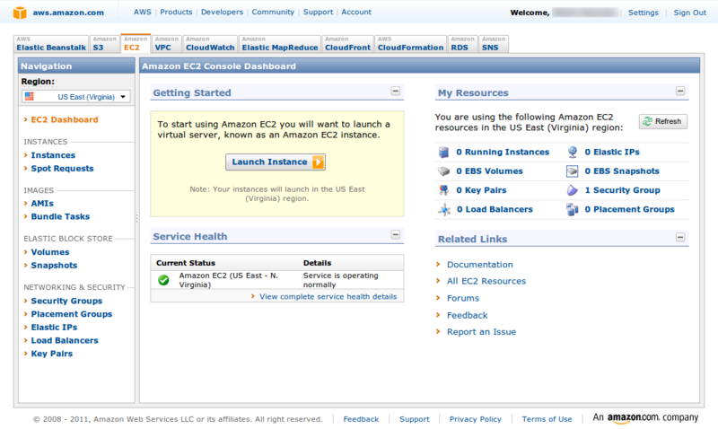
Task: Click the Running Instances server icon
Action: pos(443,152)
